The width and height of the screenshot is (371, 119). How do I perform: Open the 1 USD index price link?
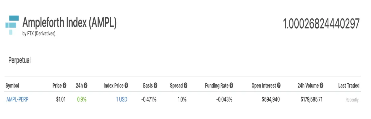click(x=122, y=100)
